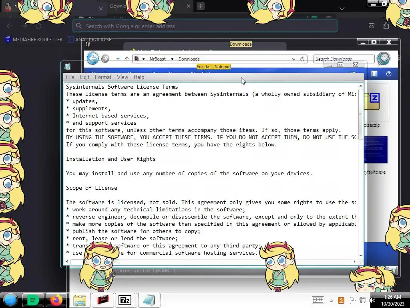The width and height of the screenshot is (410, 308).
Task: Close the Downloads browser tab
Action: pos(189,6)
